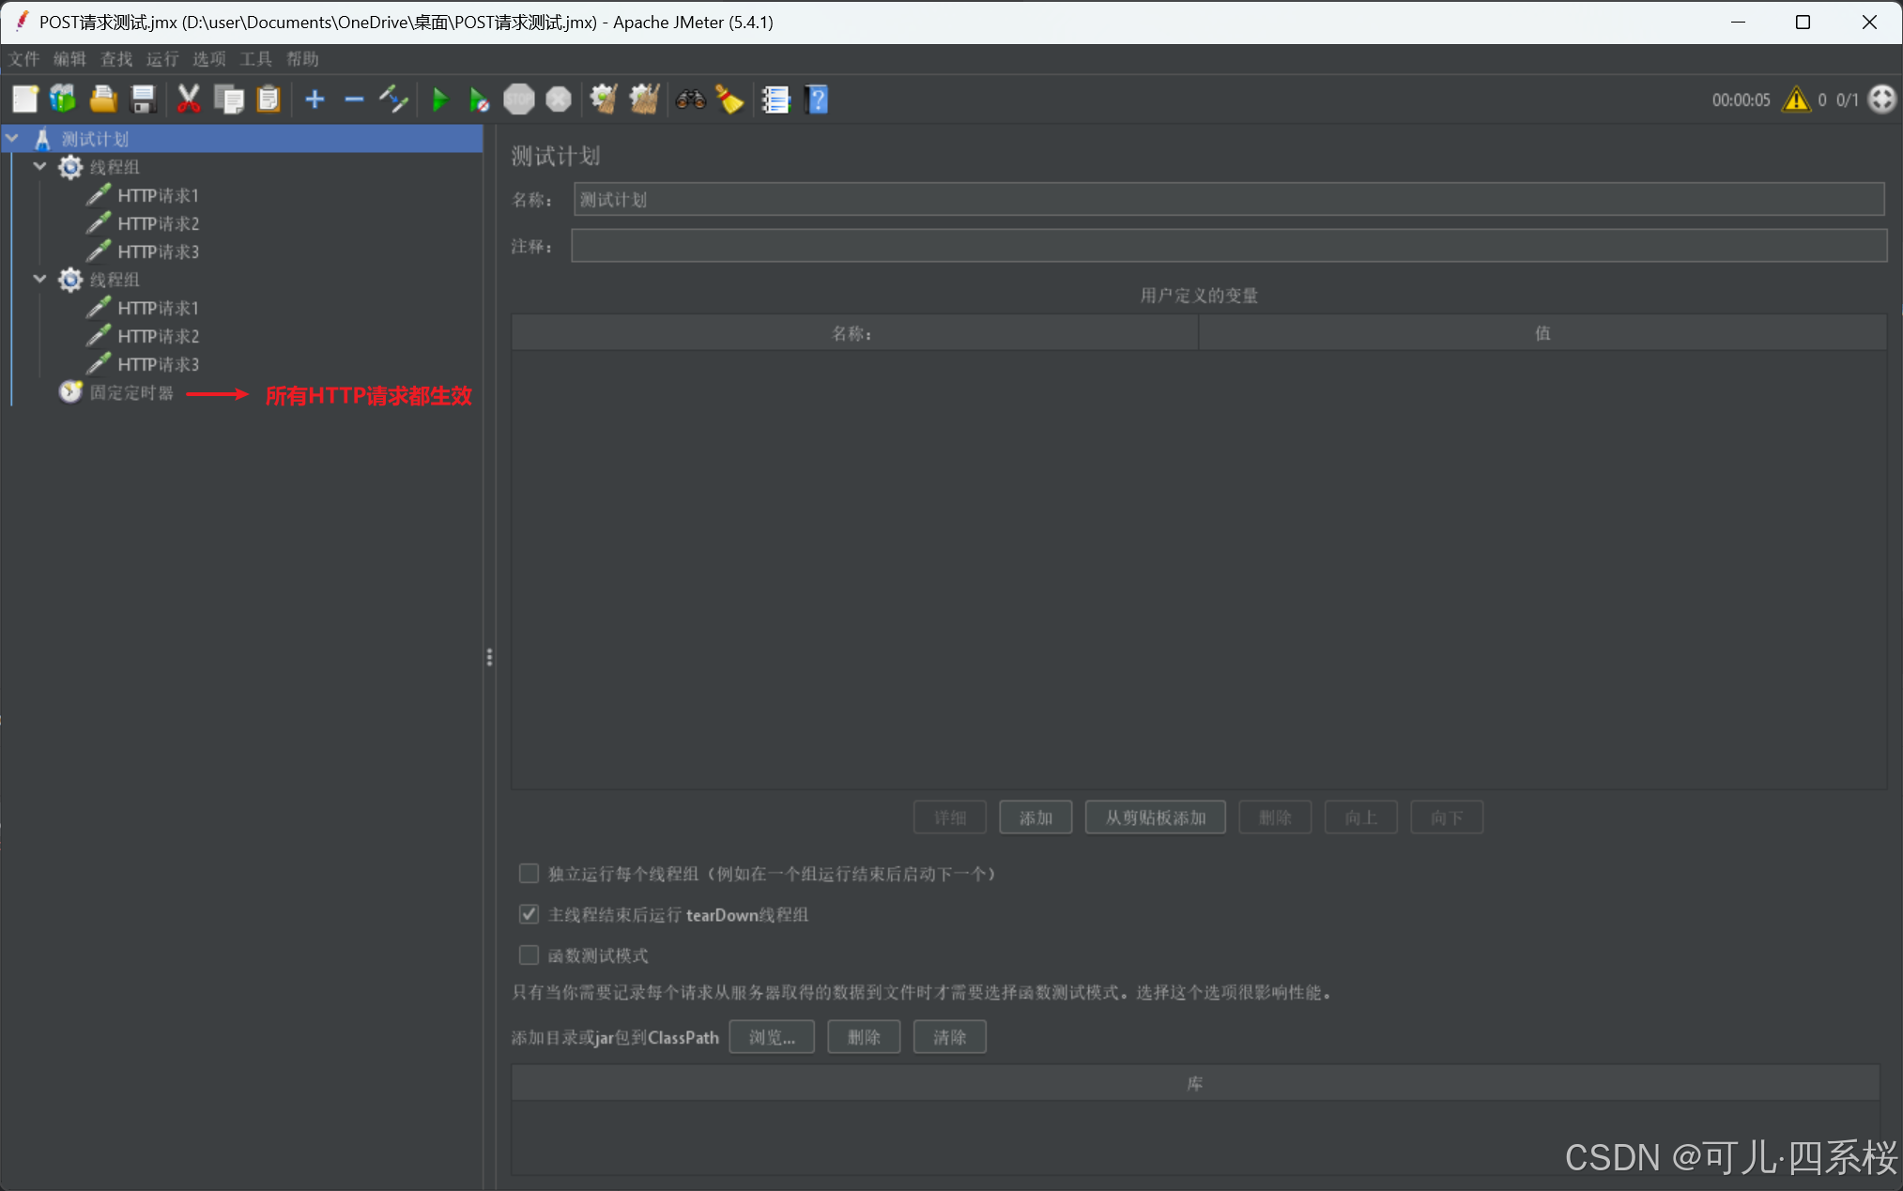Image resolution: width=1903 pixels, height=1191 pixels.
Task: Click the 注释 comment input field
Action: [1228, 247]
